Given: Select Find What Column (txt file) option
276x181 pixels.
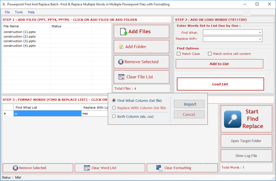Looking at the screenshot, I should [114, 100].
